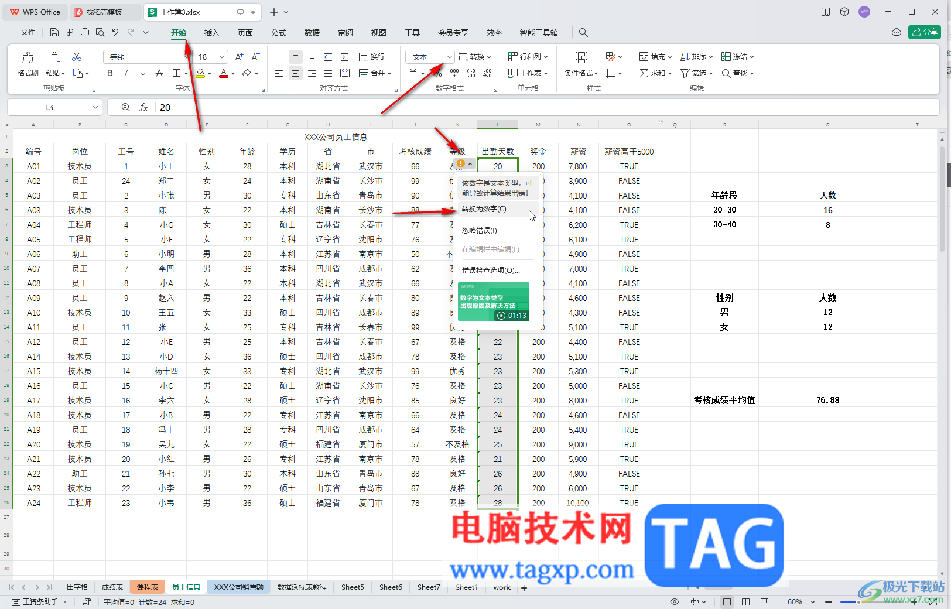Click the Format Painter (格式刷) icon
This screenshot has height=609, width=951.
[28, 57]
